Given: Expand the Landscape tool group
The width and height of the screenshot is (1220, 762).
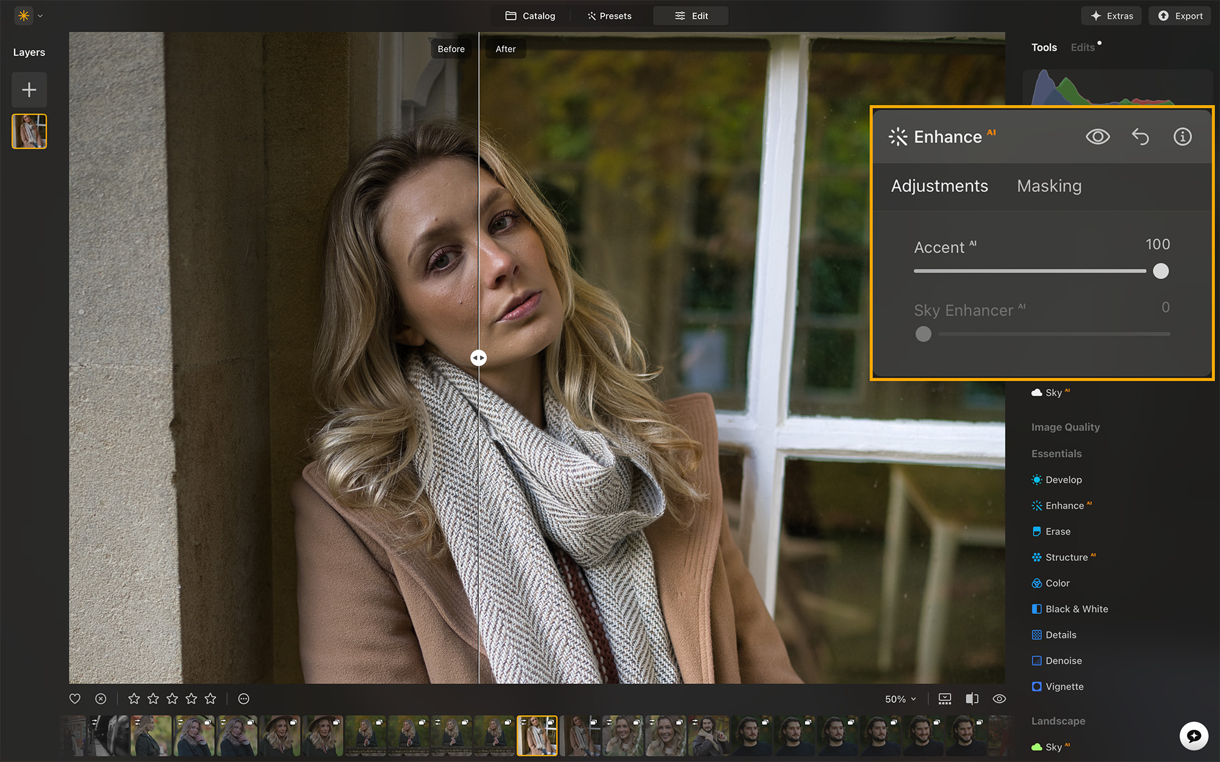Looking at the screenshot, I should click(1058, 721).
